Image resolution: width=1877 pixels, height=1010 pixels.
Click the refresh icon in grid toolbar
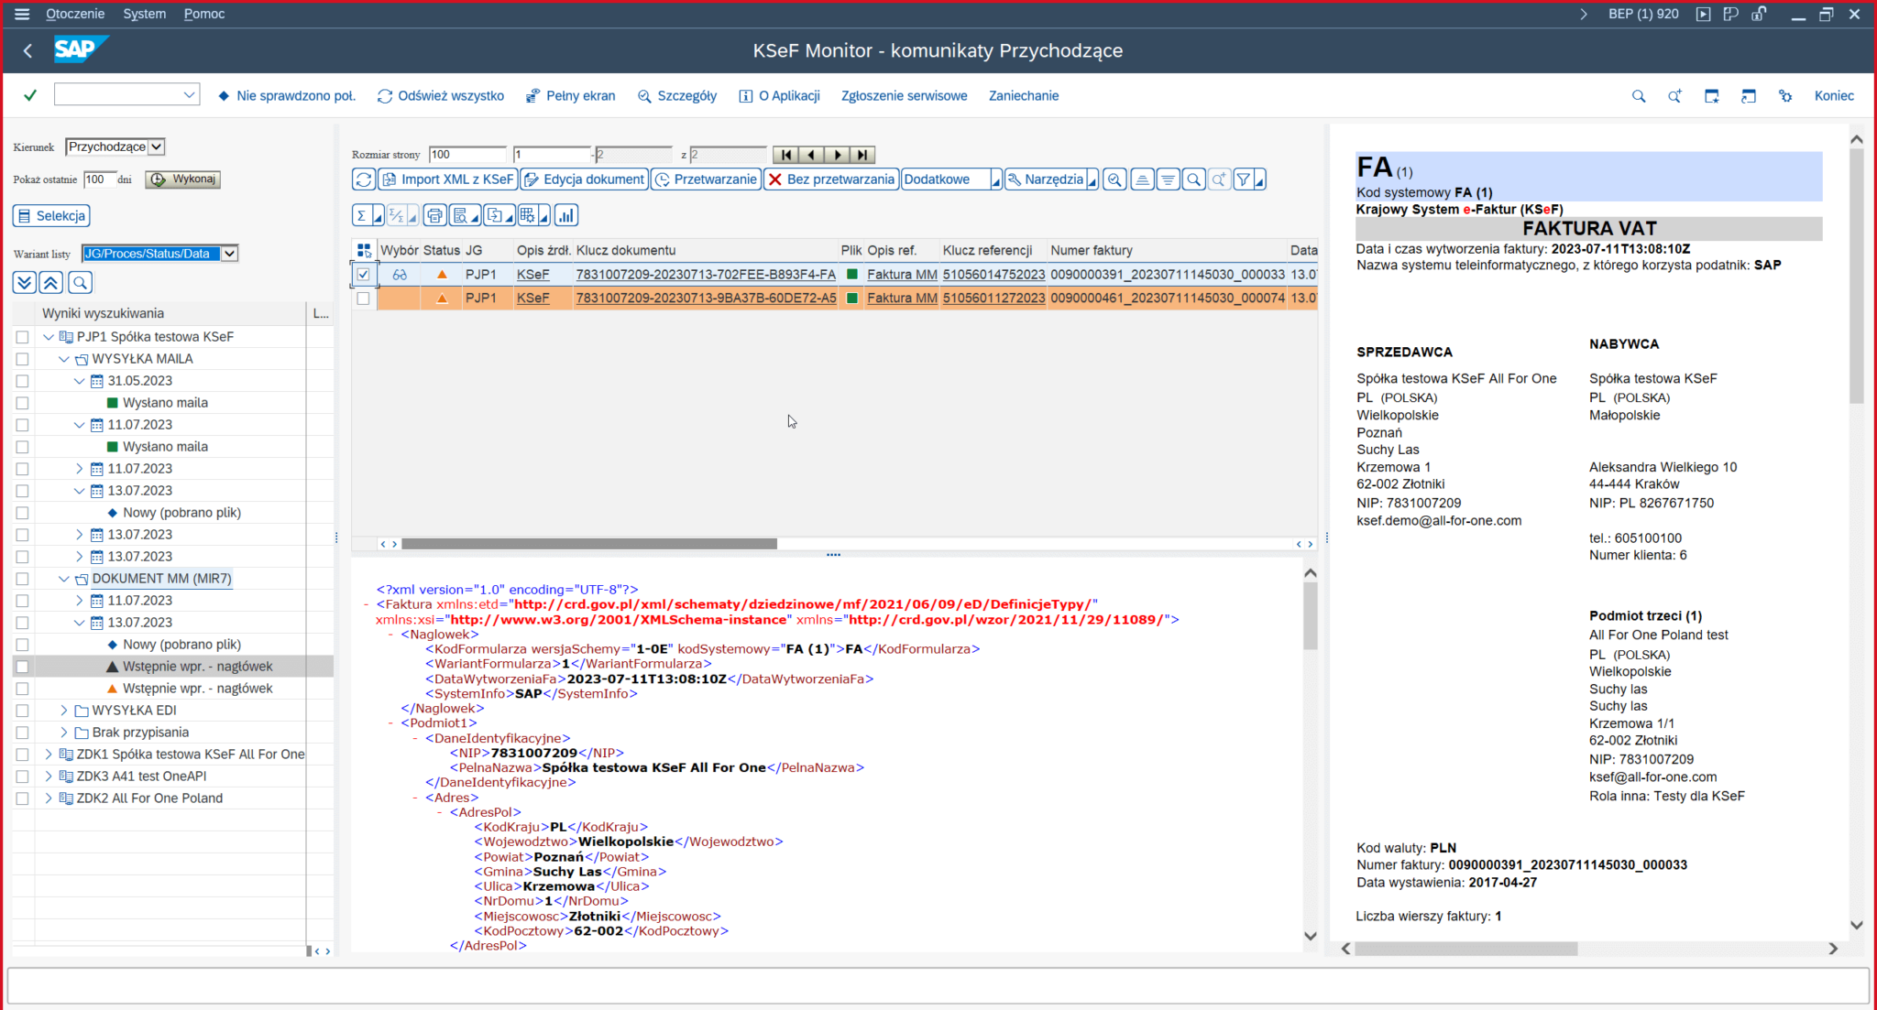[x=363, y=179]
